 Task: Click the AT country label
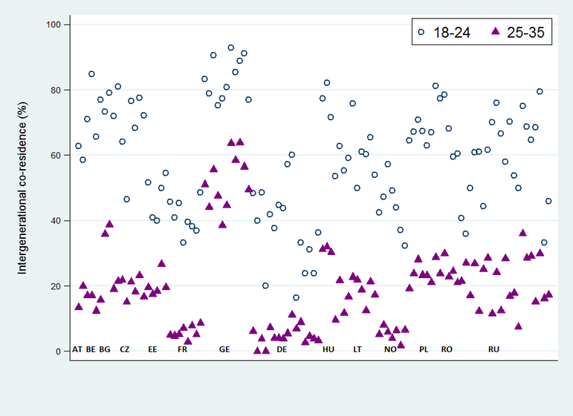tap(77, 349)
